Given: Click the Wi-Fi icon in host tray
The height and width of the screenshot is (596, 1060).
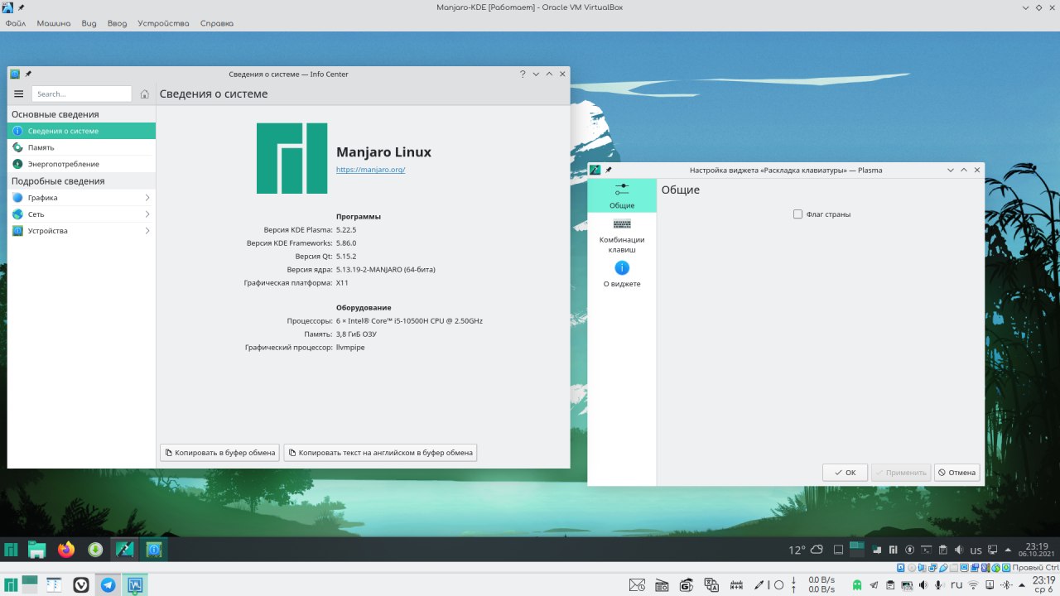Looking at the screenshot, I should click(973, 585).
